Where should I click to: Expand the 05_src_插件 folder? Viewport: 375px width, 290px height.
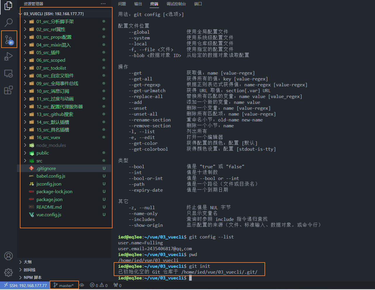64,52
